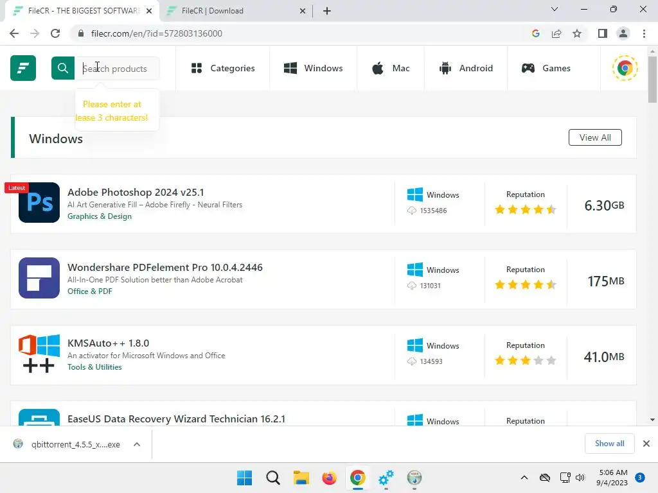Share this page via share icon
Screen dimensions: 658x493
[x=556, y=33]
